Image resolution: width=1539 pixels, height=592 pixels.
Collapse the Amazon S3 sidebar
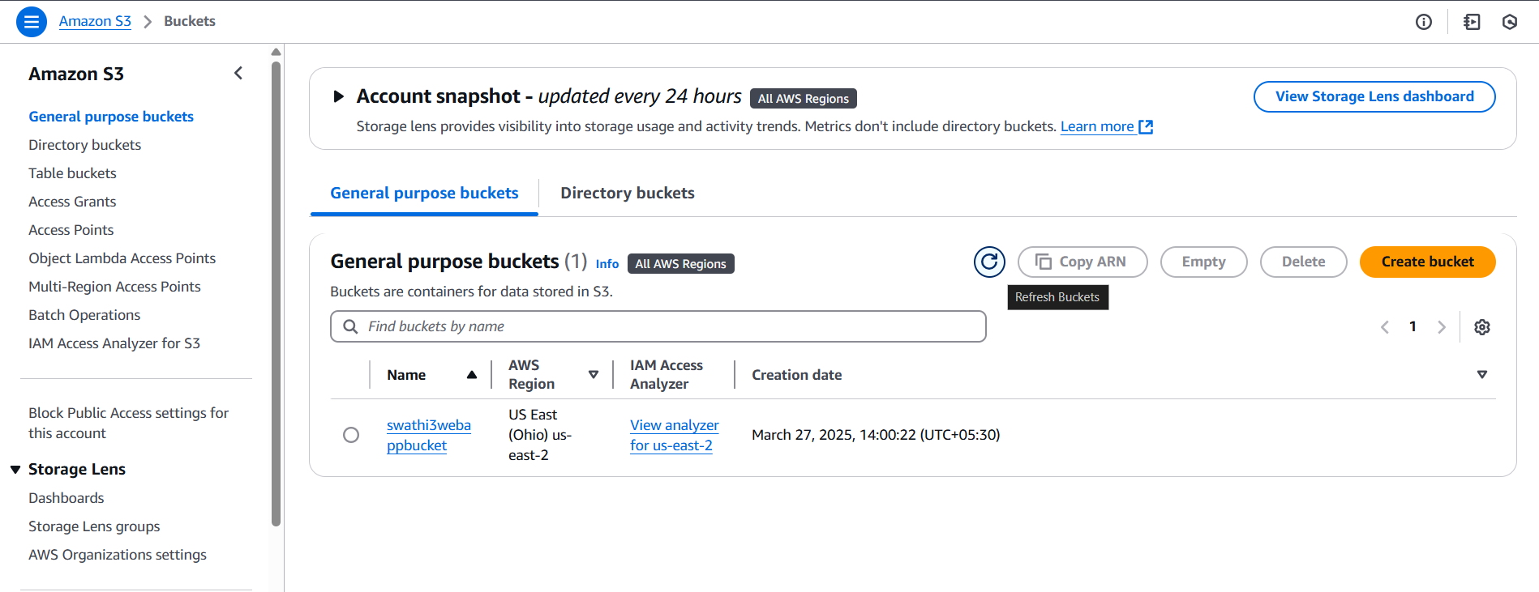tap(238, 73)
